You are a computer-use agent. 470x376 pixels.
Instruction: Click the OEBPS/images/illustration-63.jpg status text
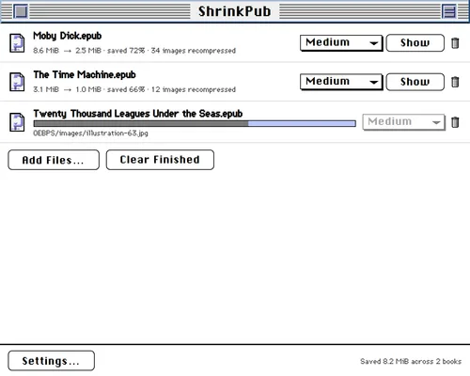(x=90, y=133)
